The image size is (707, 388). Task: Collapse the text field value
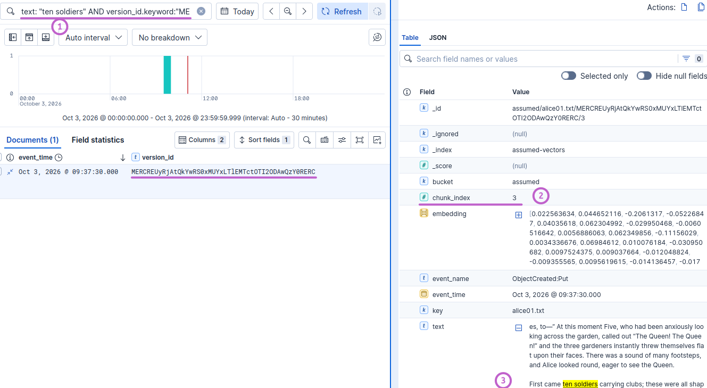pyautogui.click(x=519, y=328)
